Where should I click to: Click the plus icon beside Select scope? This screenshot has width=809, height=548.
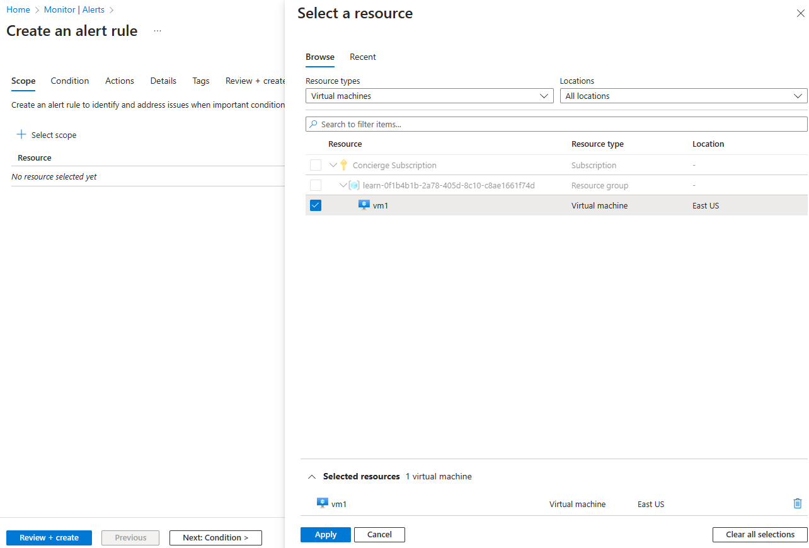click(x=21, y=134)
